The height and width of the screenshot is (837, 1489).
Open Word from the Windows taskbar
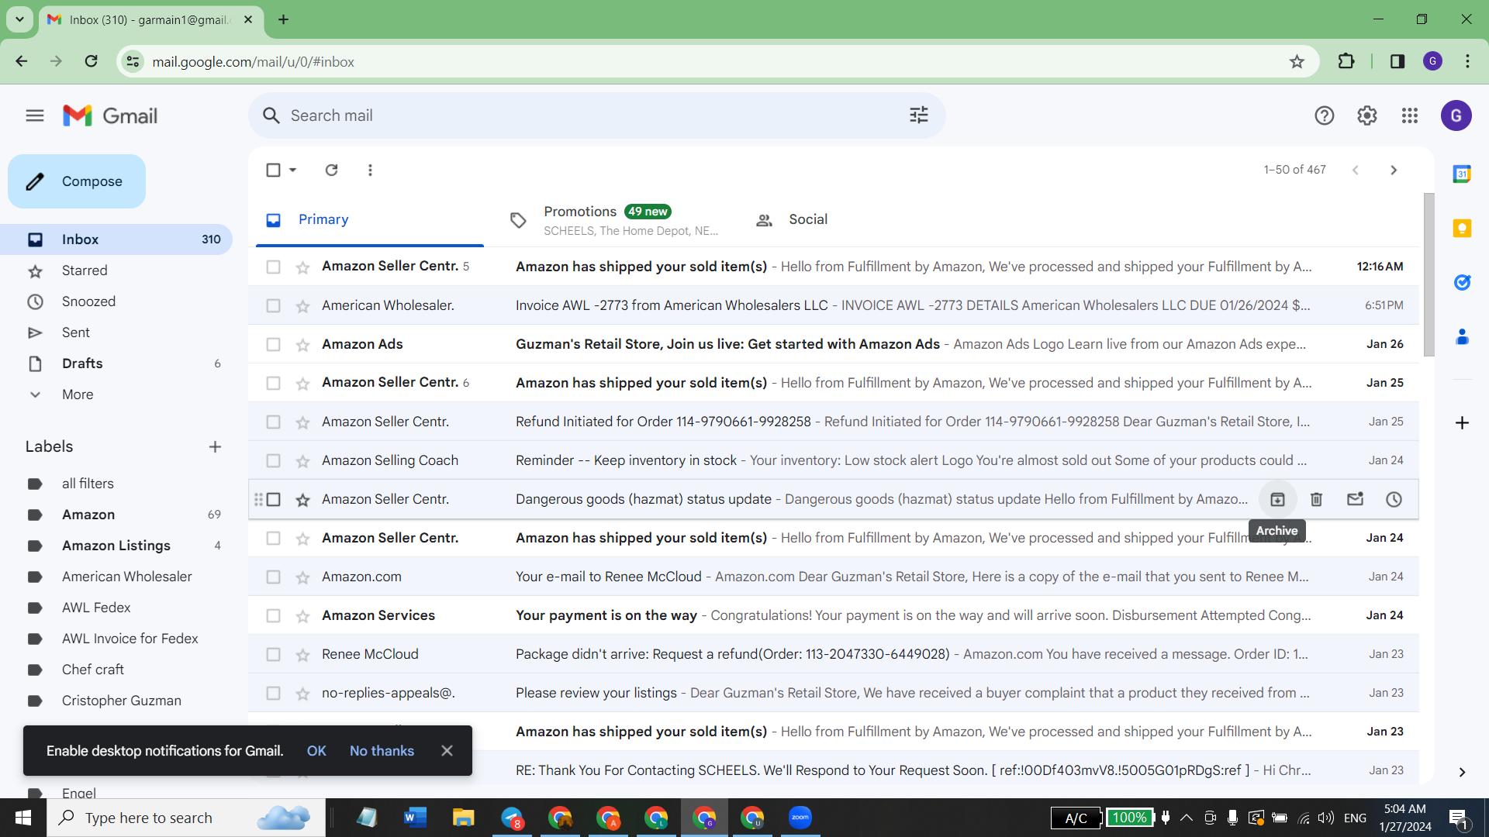pyautogui.click(x=415, y=818)
